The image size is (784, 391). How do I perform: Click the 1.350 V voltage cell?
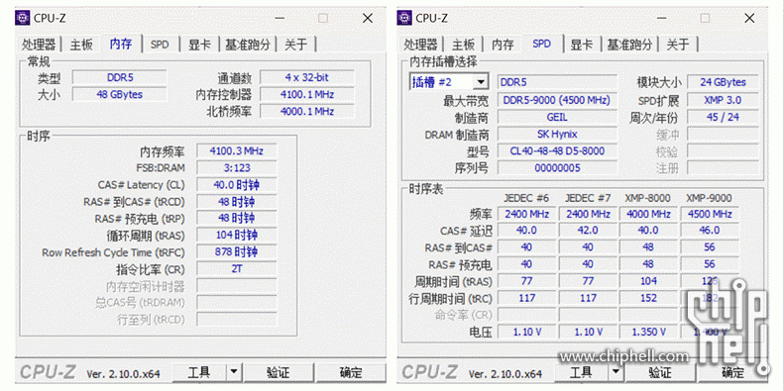coord(648,332)
